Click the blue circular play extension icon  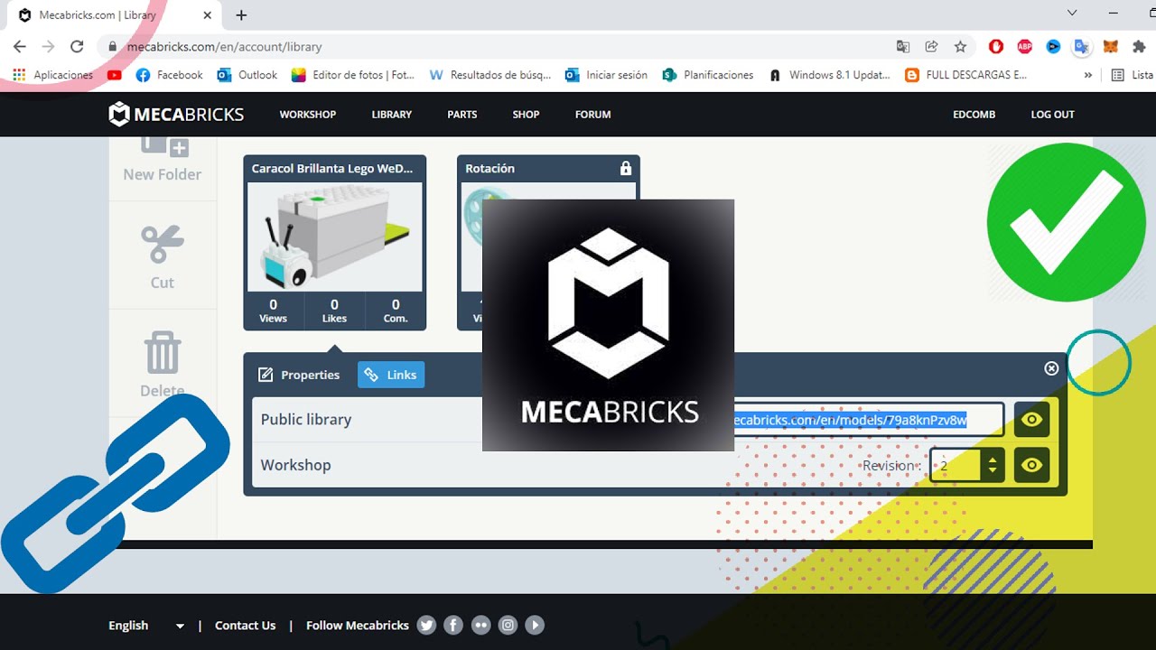(x=1053, y=47)
